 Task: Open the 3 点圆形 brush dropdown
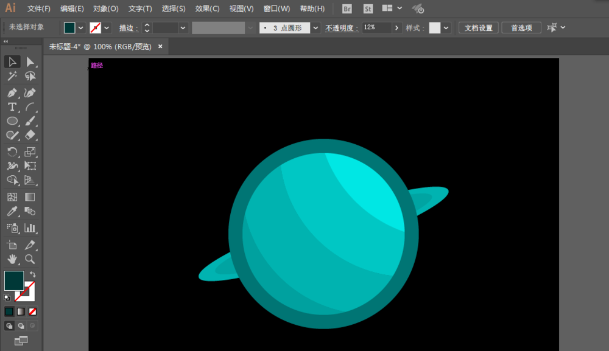[315, 27]
